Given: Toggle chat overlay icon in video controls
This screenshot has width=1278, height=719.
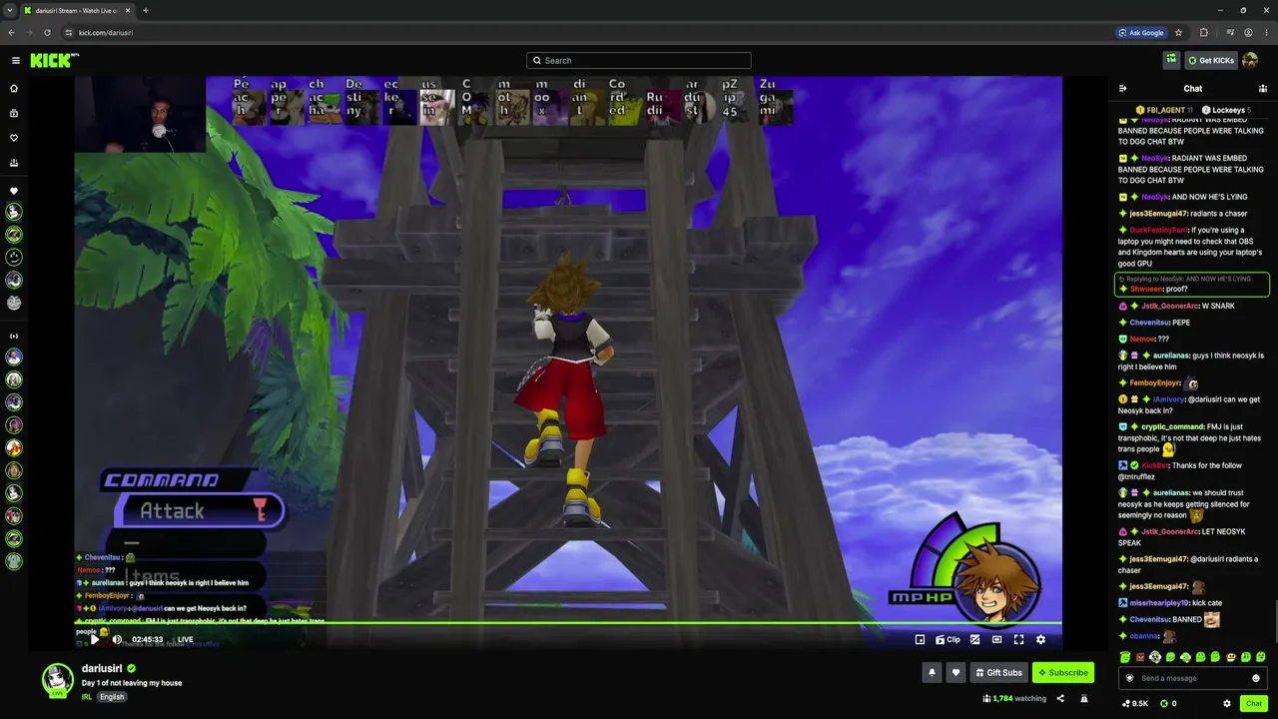Looking at the screenshot, I should [x=974, y=640].
